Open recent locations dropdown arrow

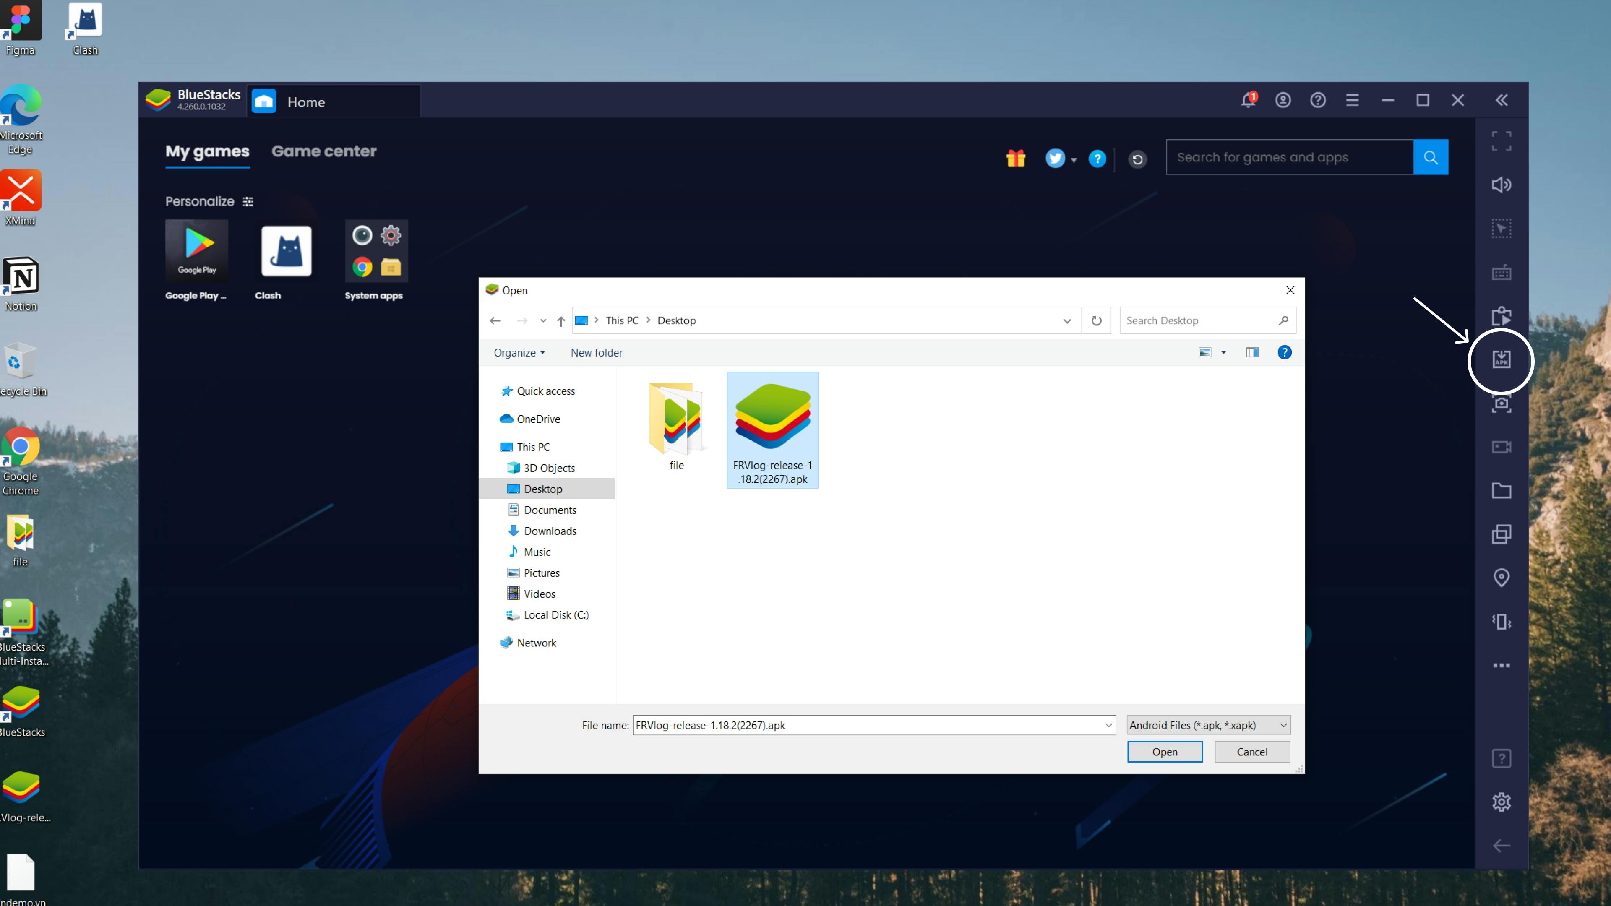tap(543, 321)
